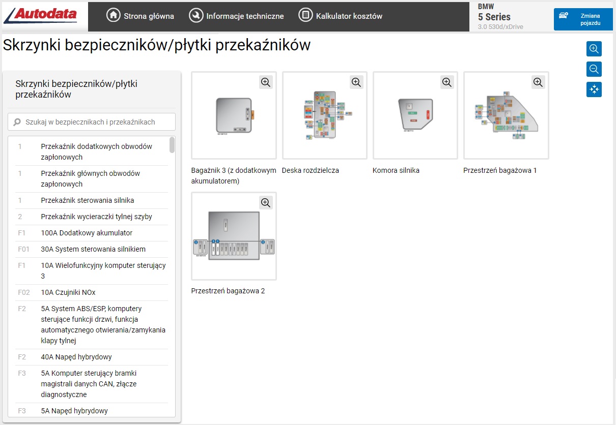This screenshot has width=616, height=425.
Task: Click the car icon in Zmiana pojazdu
Action: 564,16
